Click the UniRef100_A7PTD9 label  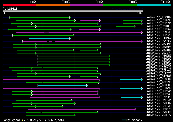point(158,17)
